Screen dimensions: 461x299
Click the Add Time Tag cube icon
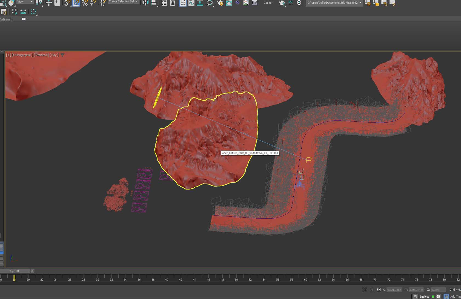pos(446,297)
